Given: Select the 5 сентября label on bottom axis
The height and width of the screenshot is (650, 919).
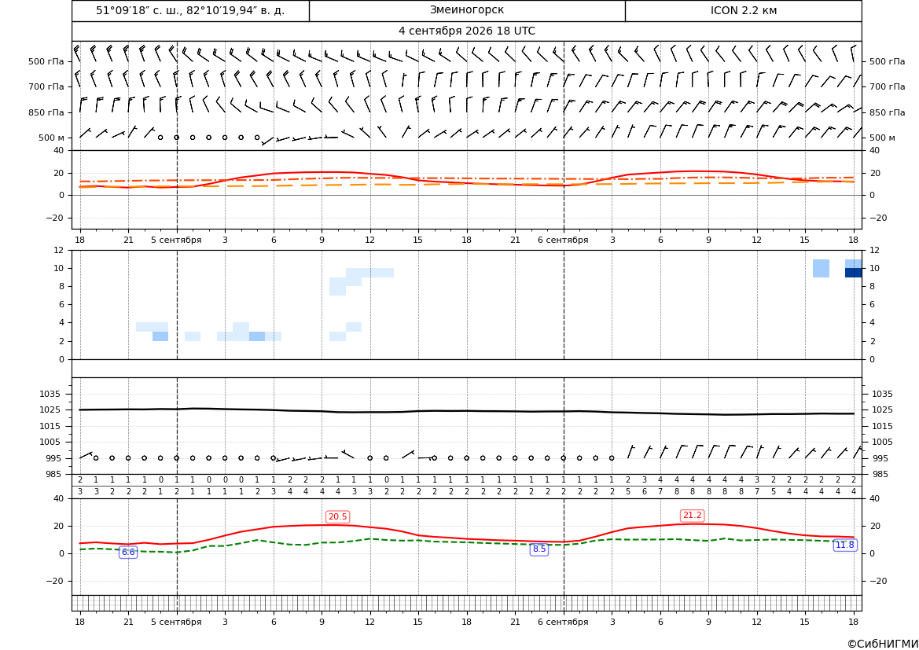Looking at the screenshot, I should (176, 622).
